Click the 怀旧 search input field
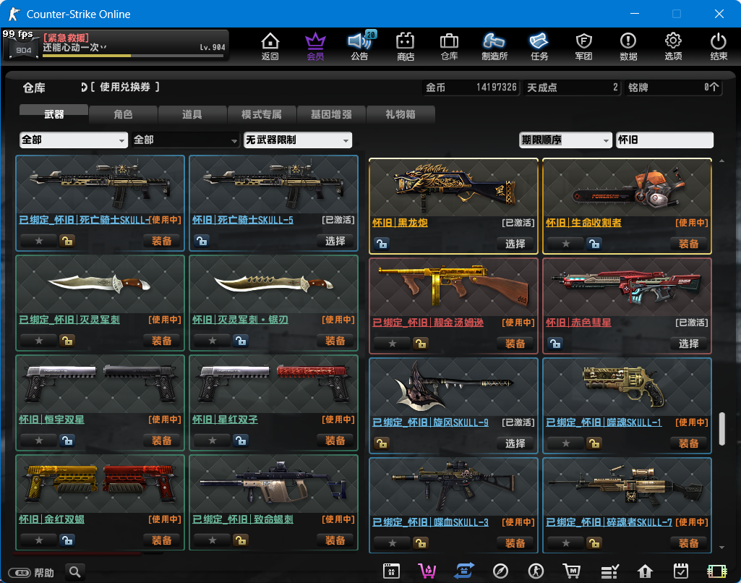The width and height of the screenshot is (741, 583). [664, 140]
